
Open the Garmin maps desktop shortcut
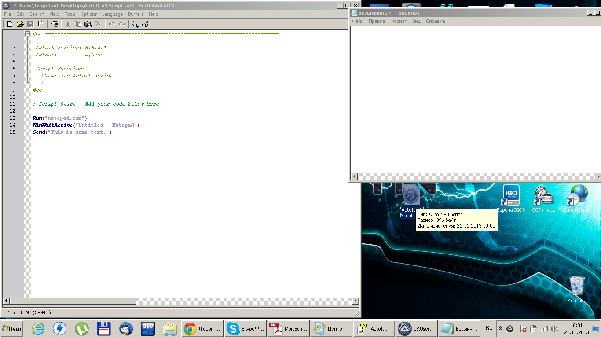click(x=576, y=196)
